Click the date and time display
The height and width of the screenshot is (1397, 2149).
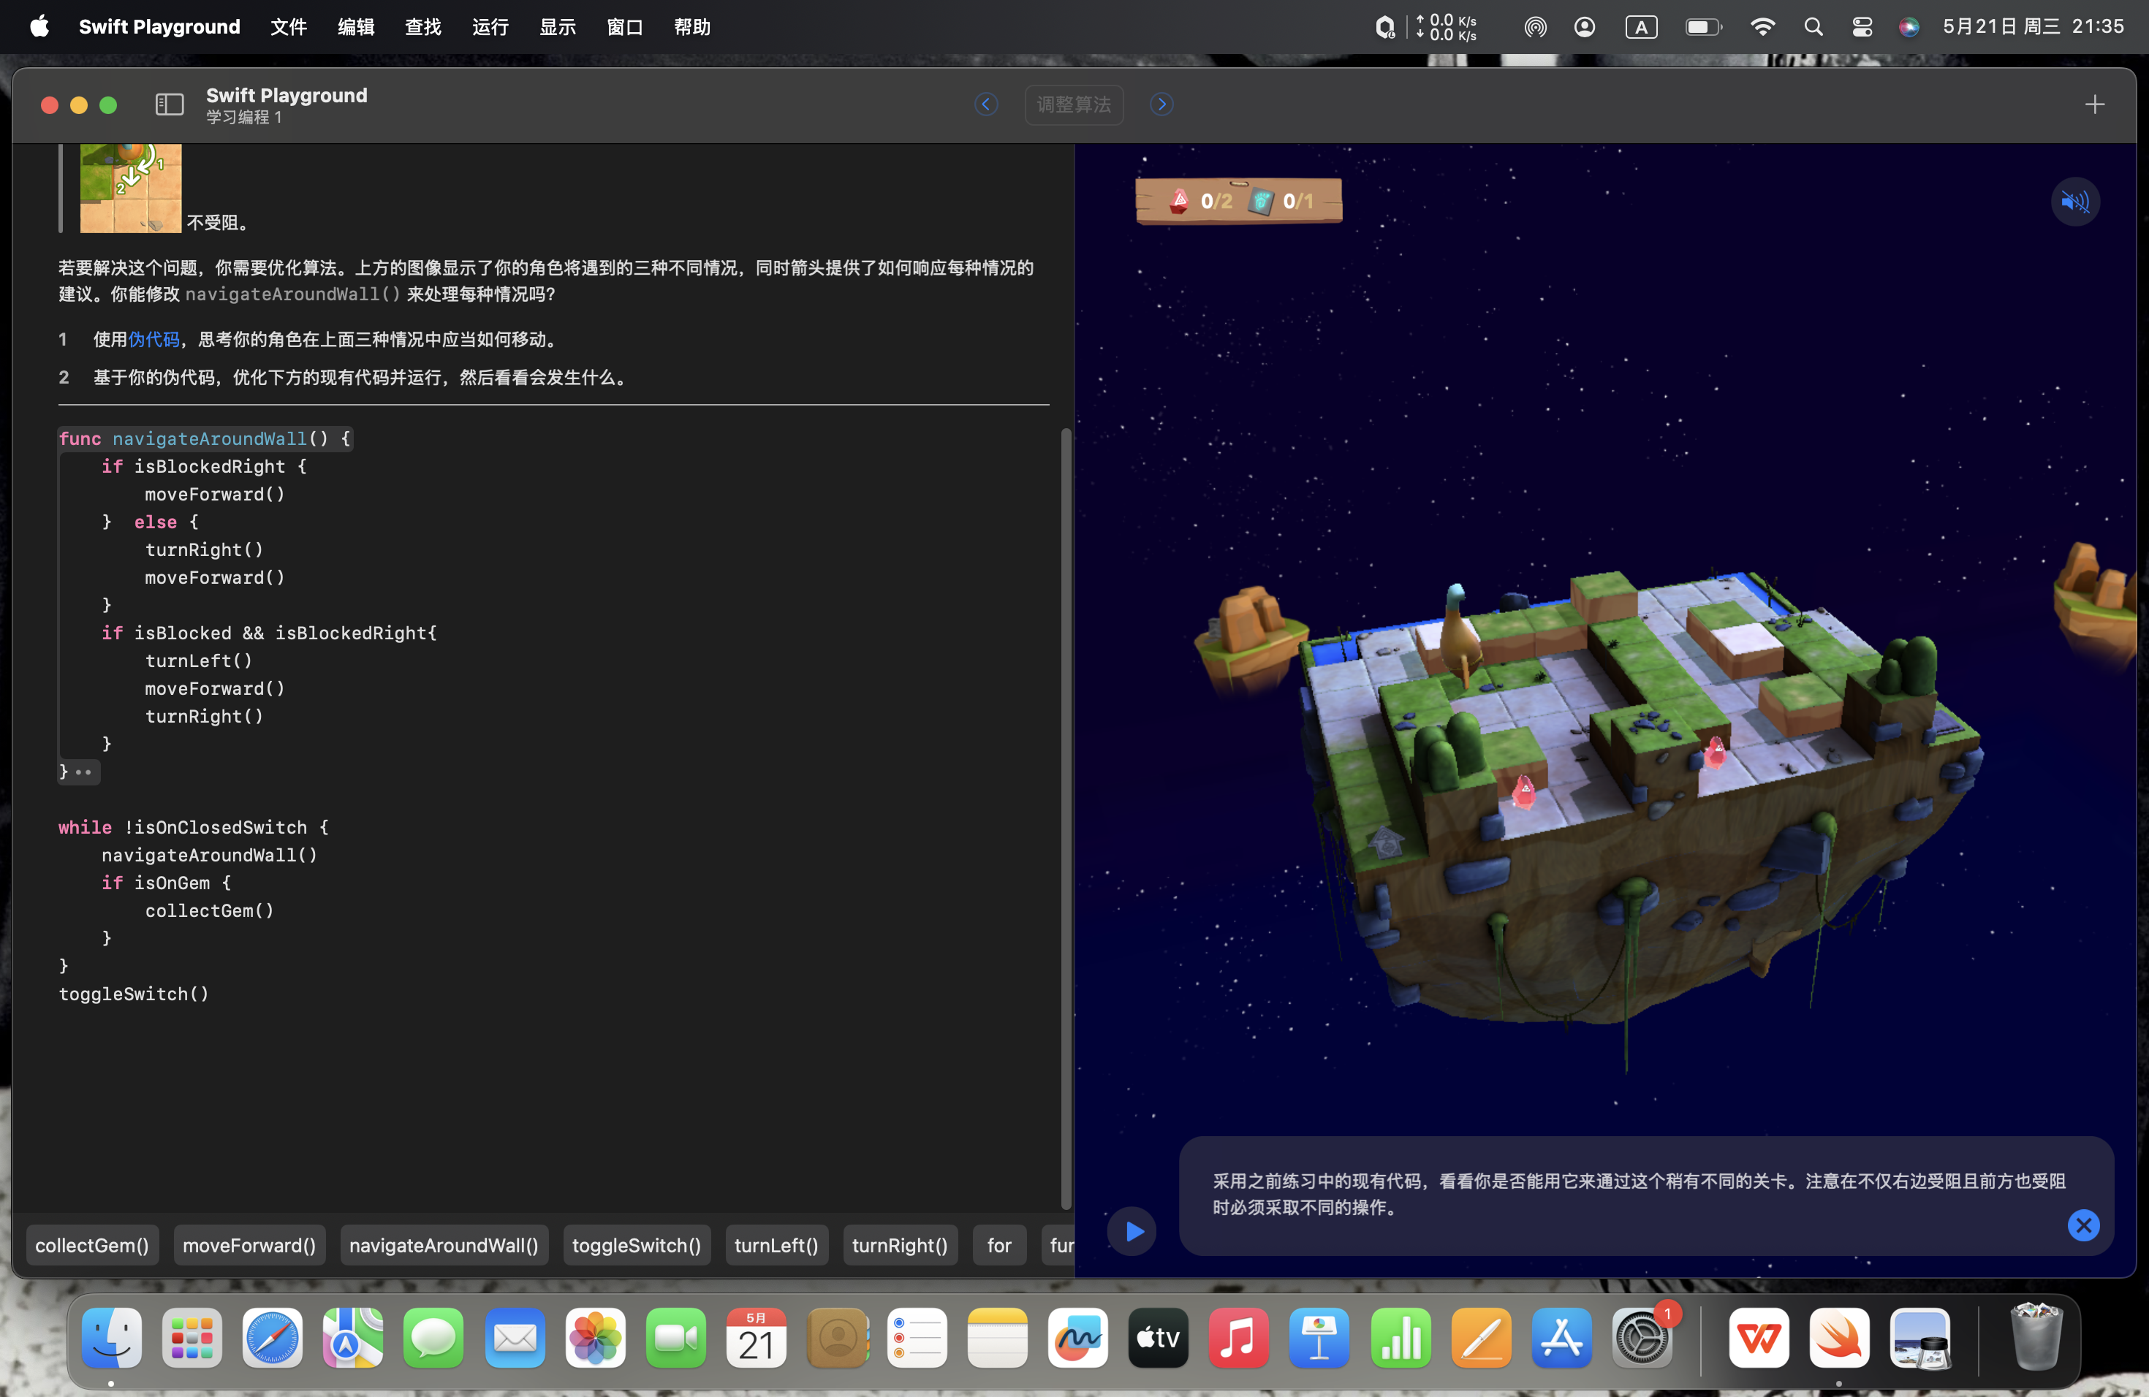click(x=2034, y=27)
